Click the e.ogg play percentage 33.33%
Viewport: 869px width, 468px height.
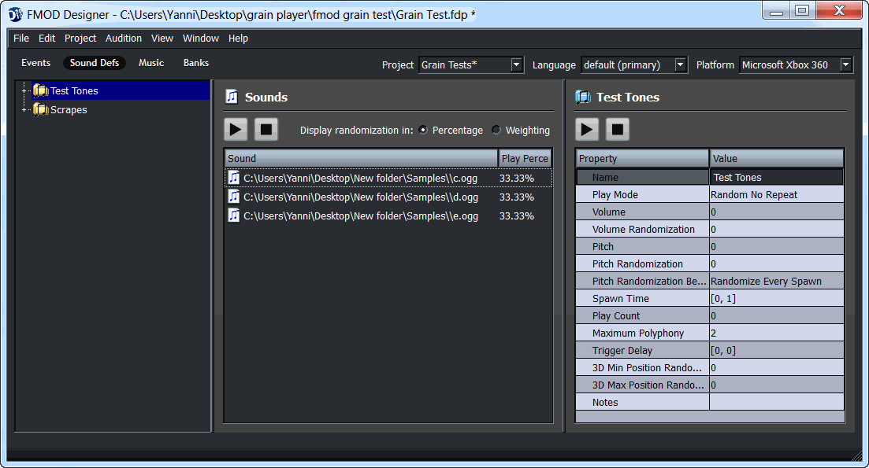(x=517, y=216)
